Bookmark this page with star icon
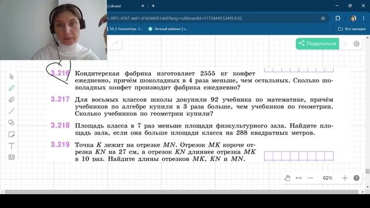The height and width of the screenshot is (208, 370). pos(323,18)
